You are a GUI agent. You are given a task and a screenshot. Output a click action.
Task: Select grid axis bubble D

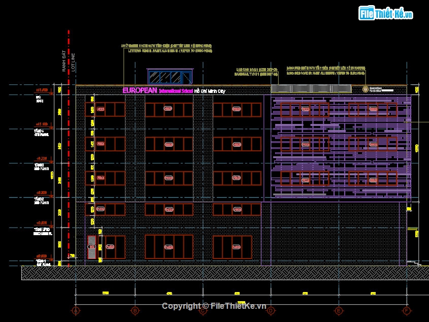271,311
